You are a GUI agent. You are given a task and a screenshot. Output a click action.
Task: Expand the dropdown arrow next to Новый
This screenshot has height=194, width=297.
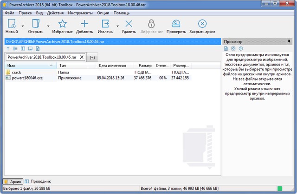click(x=22, y=26)
